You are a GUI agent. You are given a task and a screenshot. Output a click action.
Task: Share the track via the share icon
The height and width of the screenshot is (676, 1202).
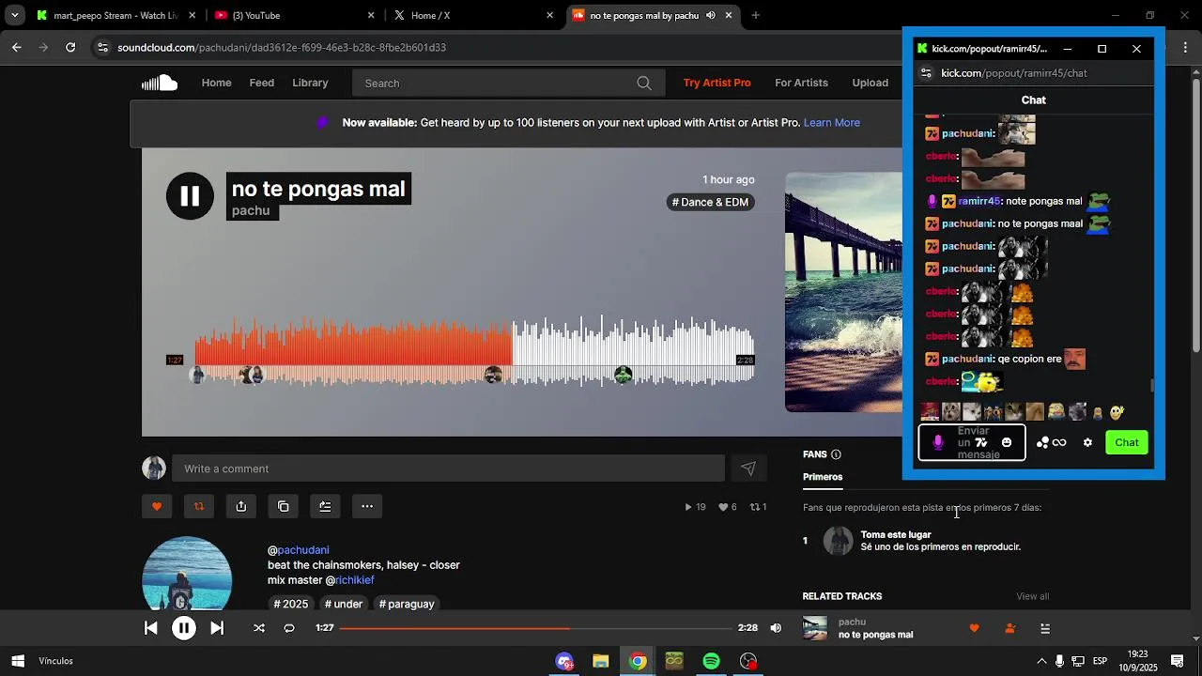(x=241, y=506)
